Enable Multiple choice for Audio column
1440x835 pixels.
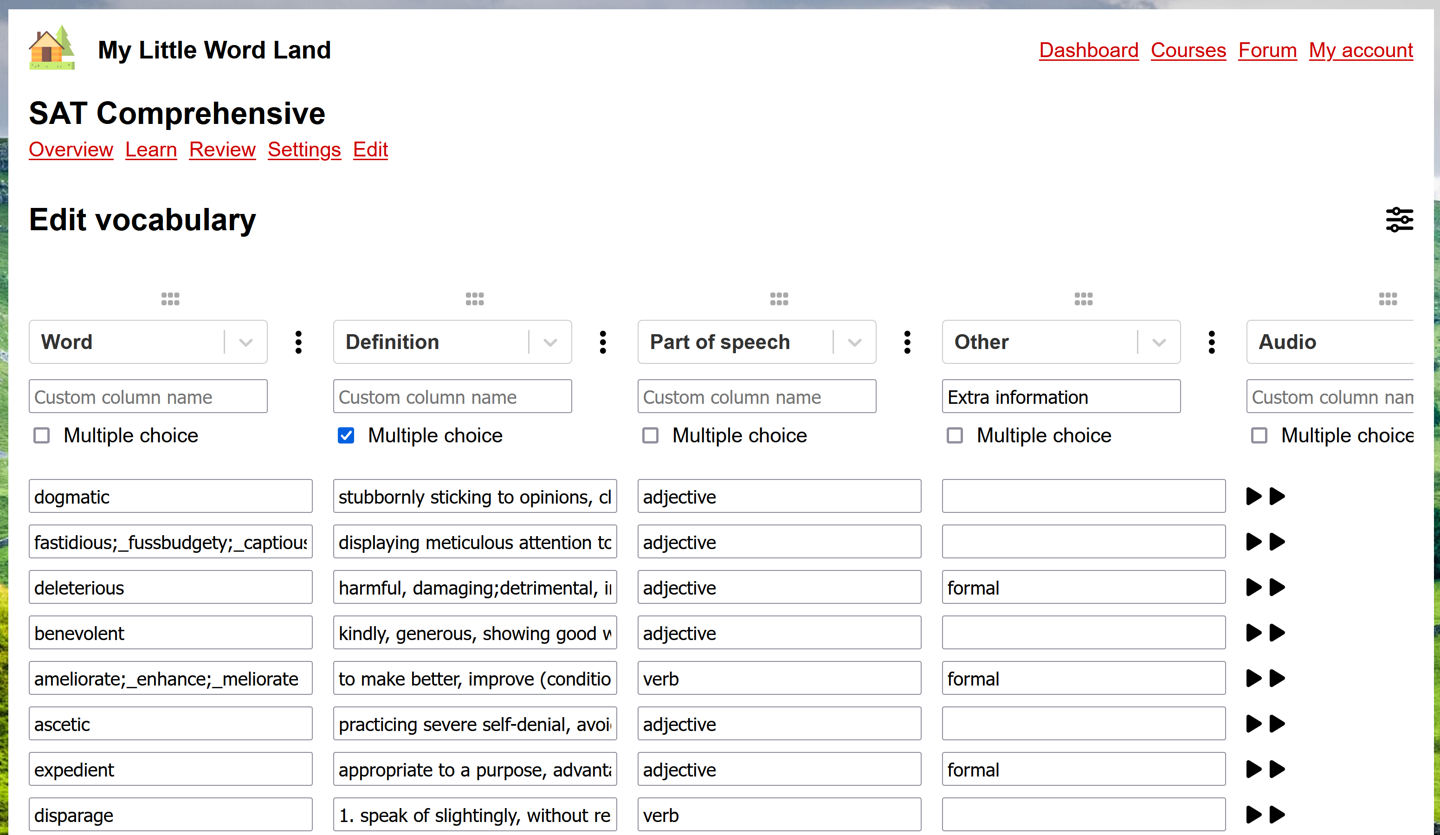point(1259,435)
